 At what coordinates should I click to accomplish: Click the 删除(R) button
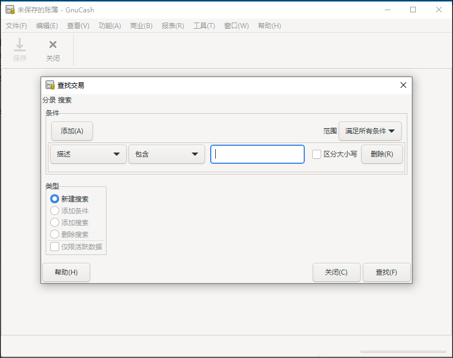click(382, 154)
